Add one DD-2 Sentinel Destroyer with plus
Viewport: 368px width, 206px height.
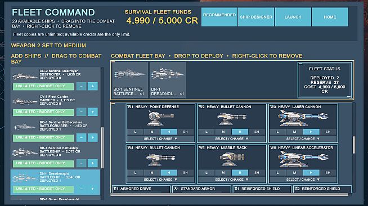click(93, 86)
